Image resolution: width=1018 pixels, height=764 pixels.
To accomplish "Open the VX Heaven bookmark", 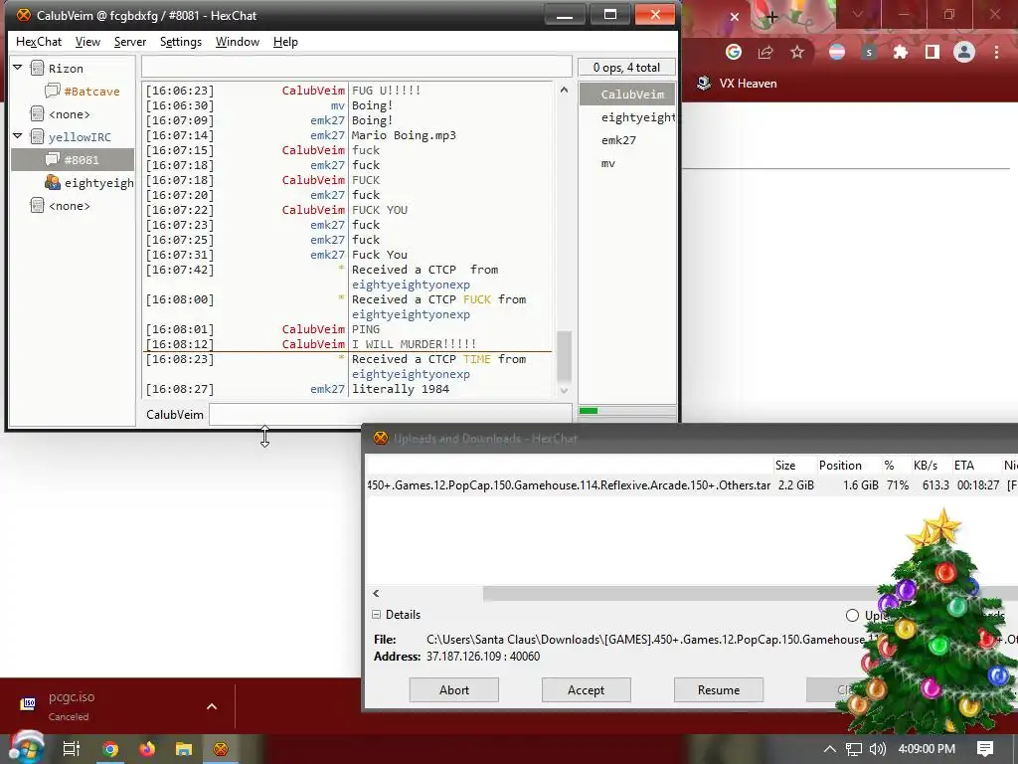I will click(737, 84).
